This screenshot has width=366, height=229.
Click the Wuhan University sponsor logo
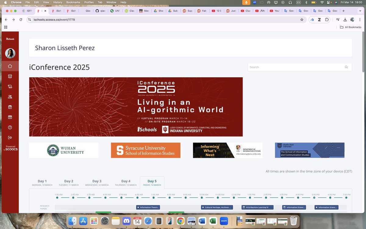(x=64, y=150)
